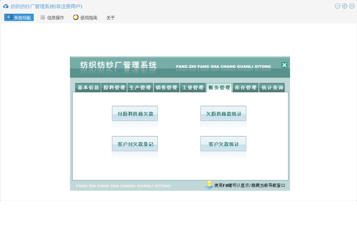Open the 销售管理 tab

tap(166, 88)
